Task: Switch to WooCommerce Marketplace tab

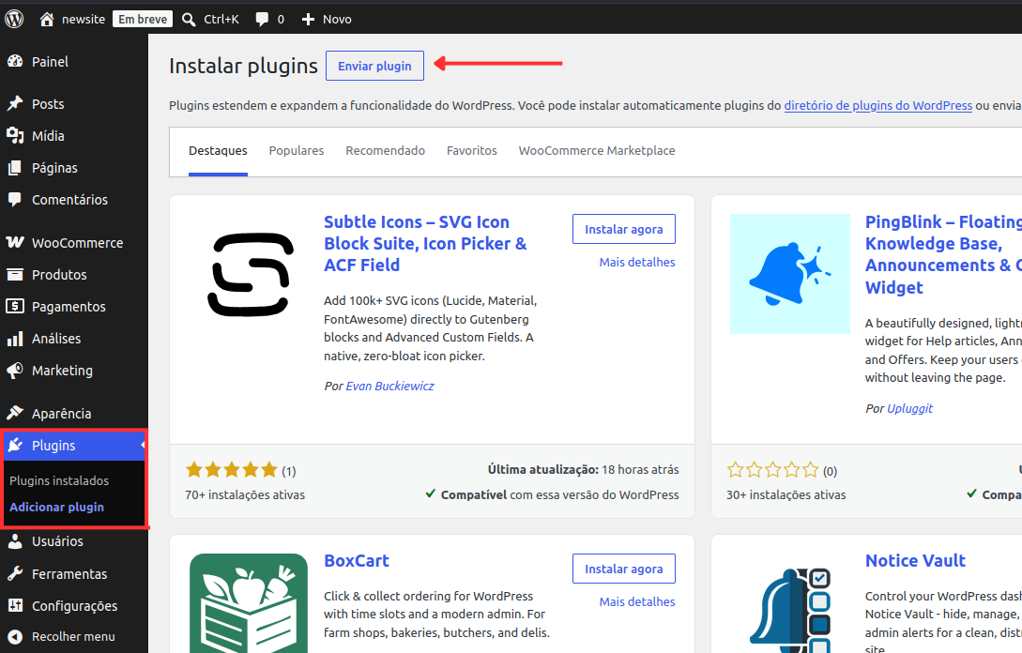Action: click(x=597, y=151)
